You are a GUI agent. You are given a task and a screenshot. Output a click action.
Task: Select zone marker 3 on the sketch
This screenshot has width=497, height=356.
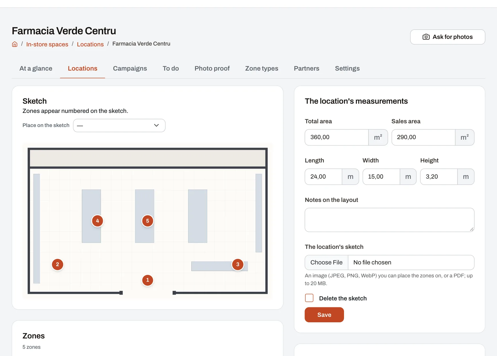238,264
